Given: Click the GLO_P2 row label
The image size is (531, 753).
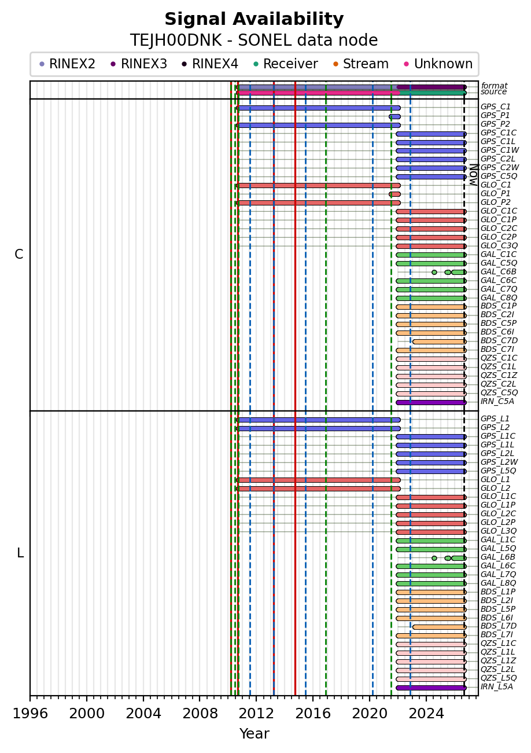Looking at the screenshot, I should (496, 203).
